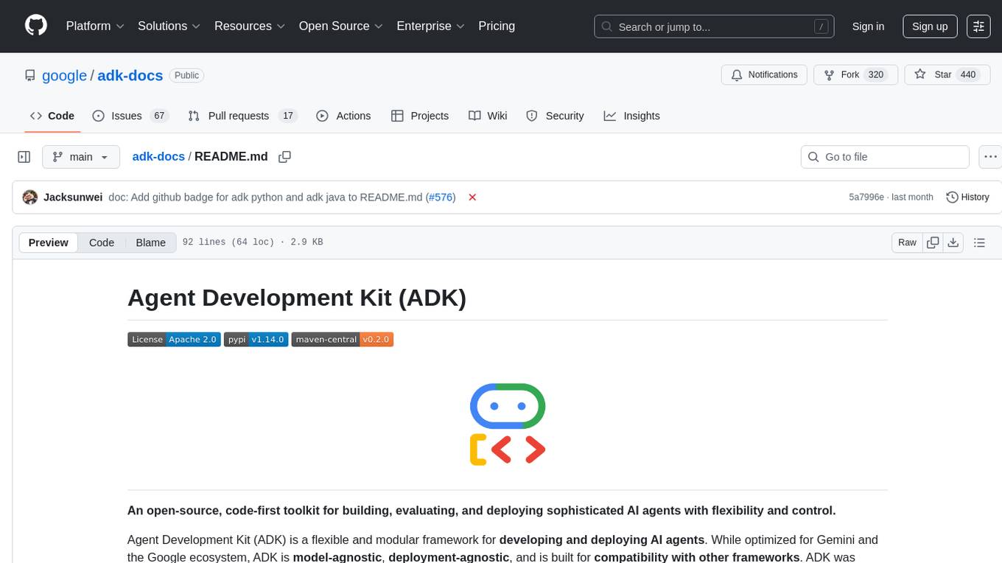
Task: Open the Issues tab
Action: point(130,116)
